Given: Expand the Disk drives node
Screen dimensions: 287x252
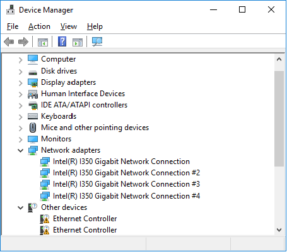Looking at the screenshot, I should click(x=20, y=72).
